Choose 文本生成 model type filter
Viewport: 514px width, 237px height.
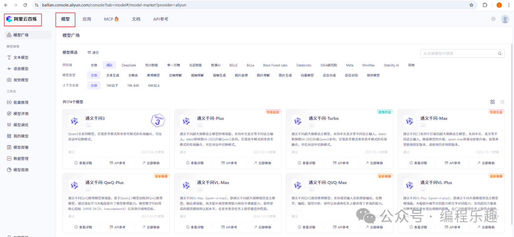pyautogui.click(x=112, y=76)
